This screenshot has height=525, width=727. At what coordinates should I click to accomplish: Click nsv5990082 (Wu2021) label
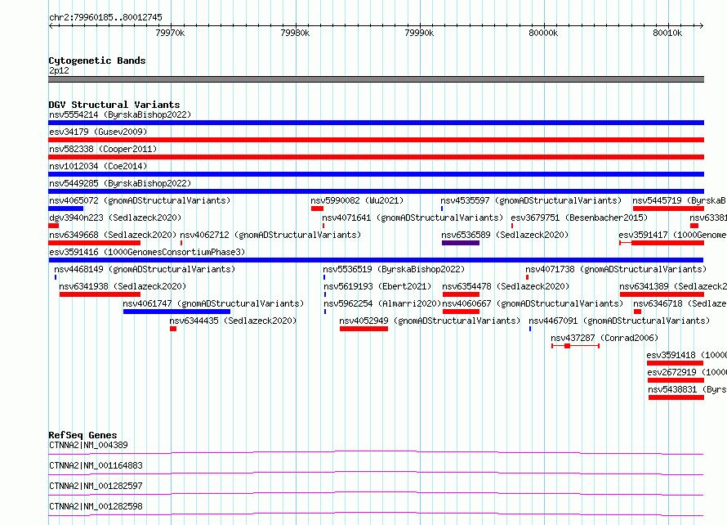pos(357,200)
